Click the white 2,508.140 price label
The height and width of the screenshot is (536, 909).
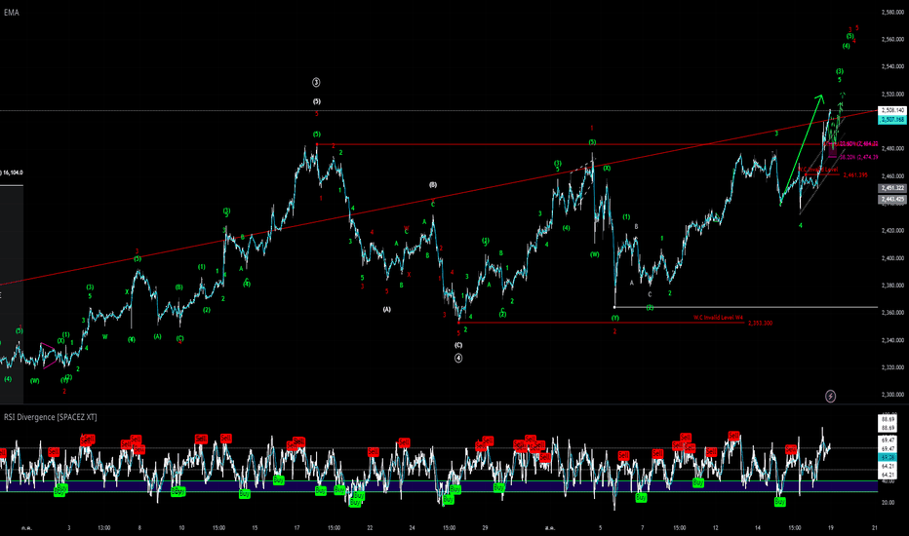[892, 110]
